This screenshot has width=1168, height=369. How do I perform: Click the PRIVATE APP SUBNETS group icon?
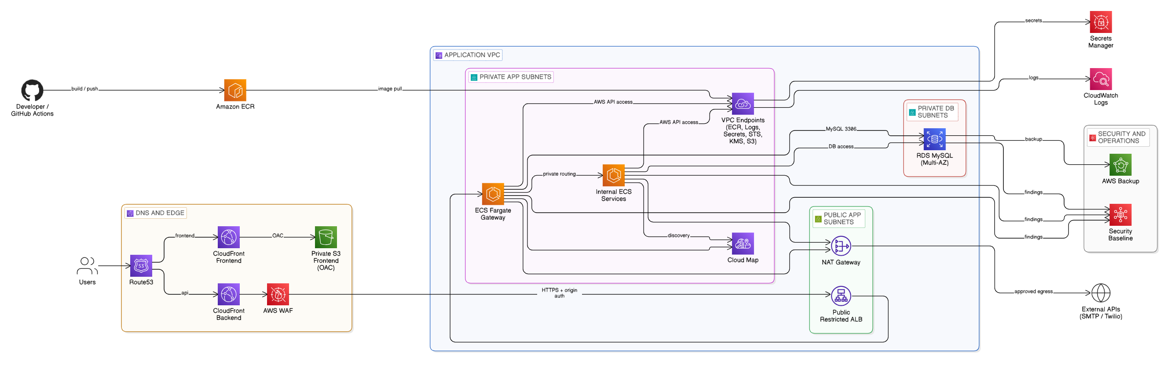pos(474,77)
